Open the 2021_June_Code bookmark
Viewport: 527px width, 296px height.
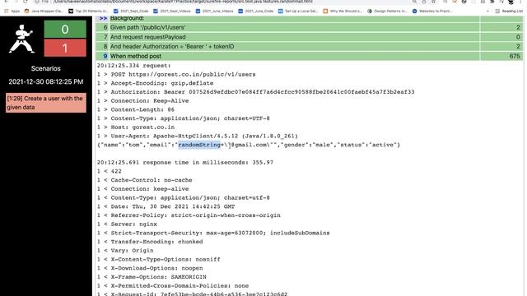click(x=256, y=11)
